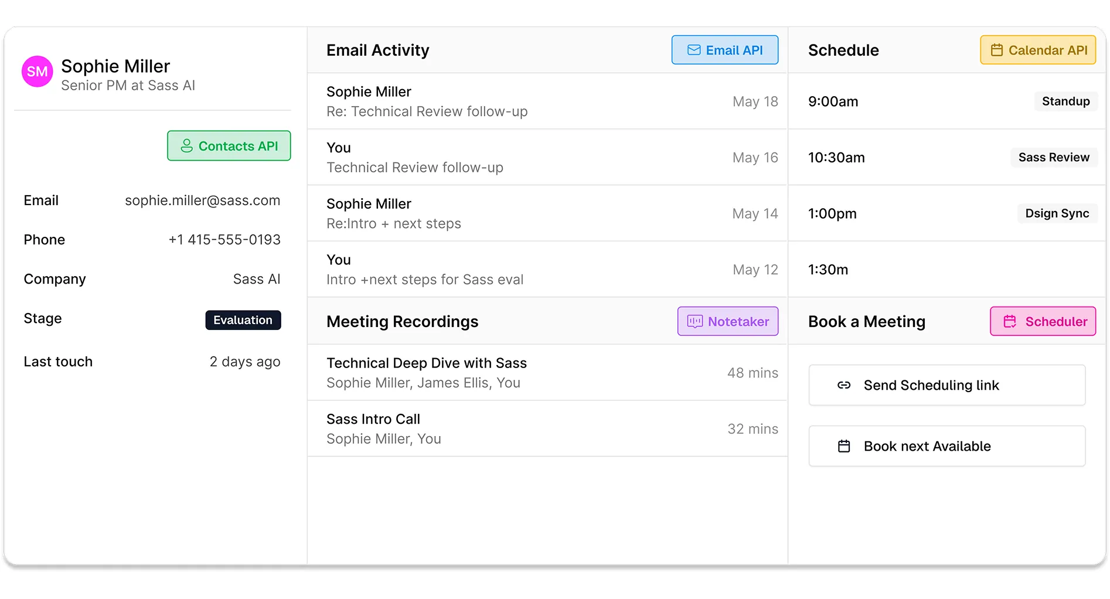Click the calendar icon in Calendar API
Image resolution: width=1110 pixels, height=599 pixels.
(996, 50)
